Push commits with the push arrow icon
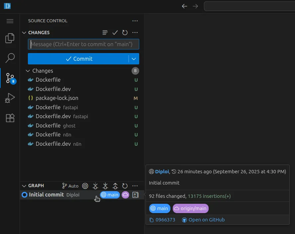 [x=115, y=186]
